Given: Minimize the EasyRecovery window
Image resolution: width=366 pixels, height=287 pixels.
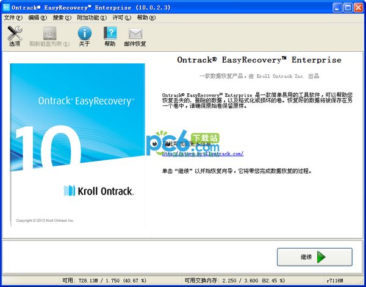Looking at the screenshot, I should pos(337,8).
